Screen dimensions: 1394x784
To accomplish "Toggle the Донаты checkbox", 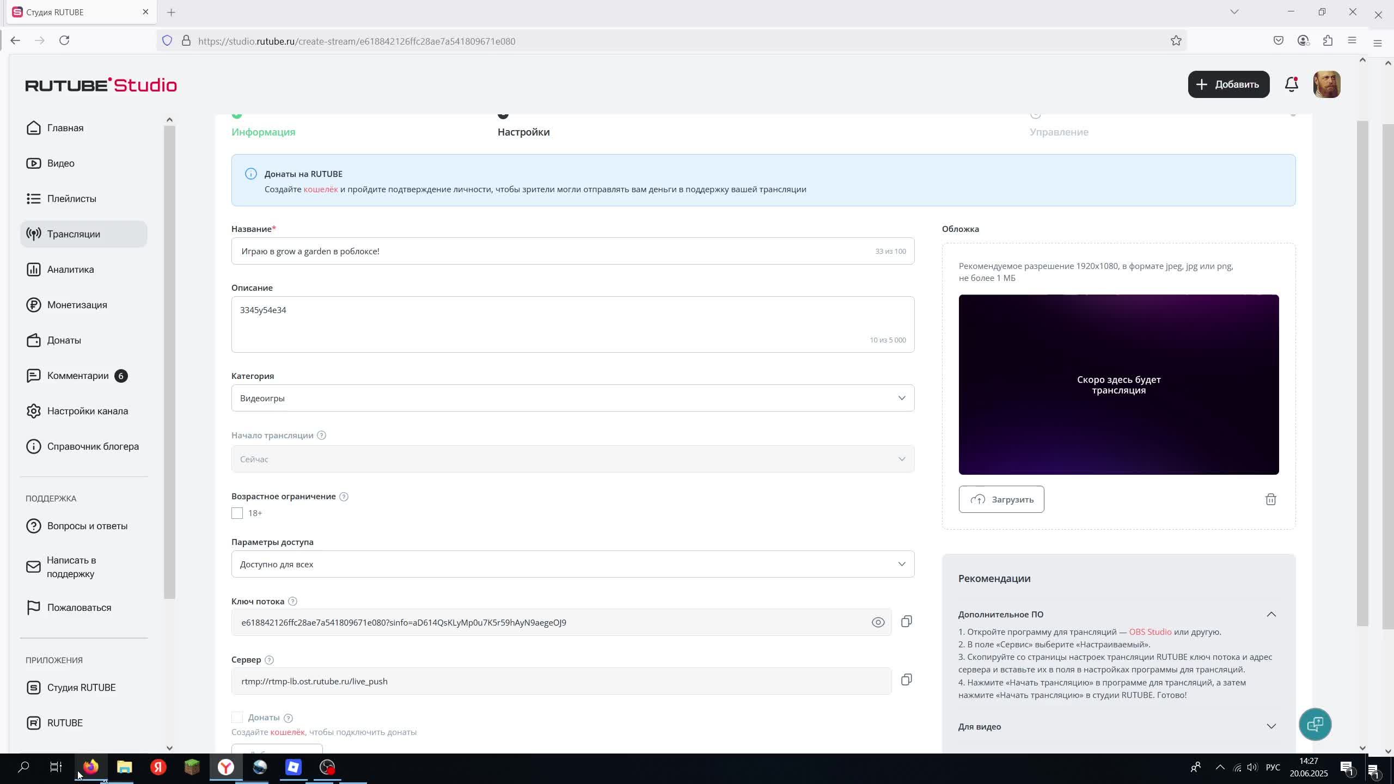I will (x=237, y=718).
